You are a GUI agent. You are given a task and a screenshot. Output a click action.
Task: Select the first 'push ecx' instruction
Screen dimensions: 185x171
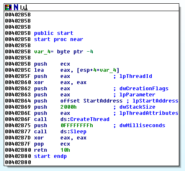click(52, 64)
